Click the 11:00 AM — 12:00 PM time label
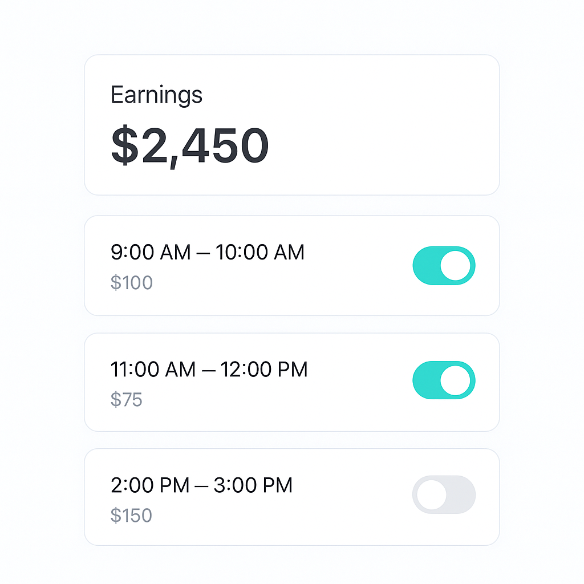 209,370
